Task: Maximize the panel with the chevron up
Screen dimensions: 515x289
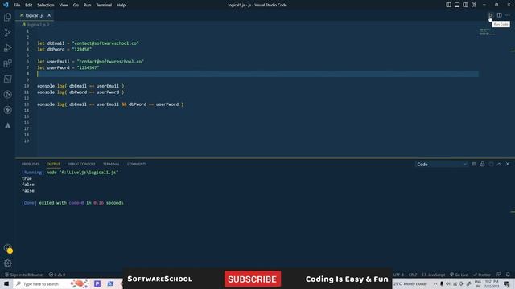Action: pos(499,164)
